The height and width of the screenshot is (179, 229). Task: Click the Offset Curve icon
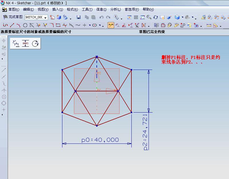tap(163, 25)
